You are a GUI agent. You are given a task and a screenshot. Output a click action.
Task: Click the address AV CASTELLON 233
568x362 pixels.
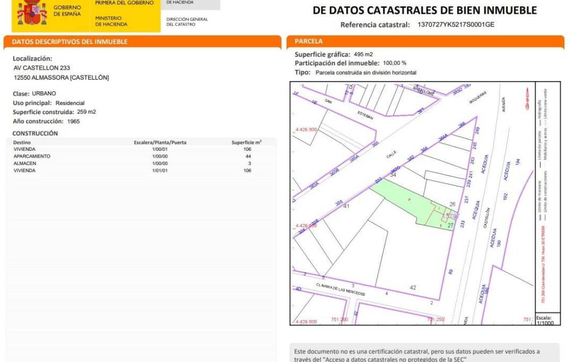pyautogui.click(x=41, y=68)
